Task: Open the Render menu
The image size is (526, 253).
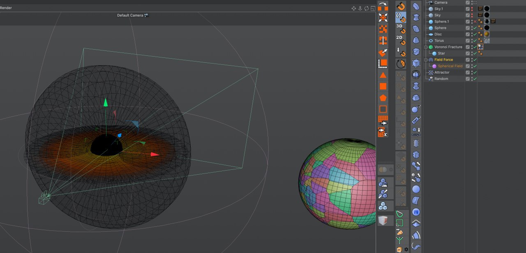Action: pyautogui.click(x=6, y=8)
